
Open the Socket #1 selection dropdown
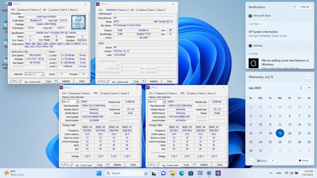pyautogui.click(x=42, y=74)
